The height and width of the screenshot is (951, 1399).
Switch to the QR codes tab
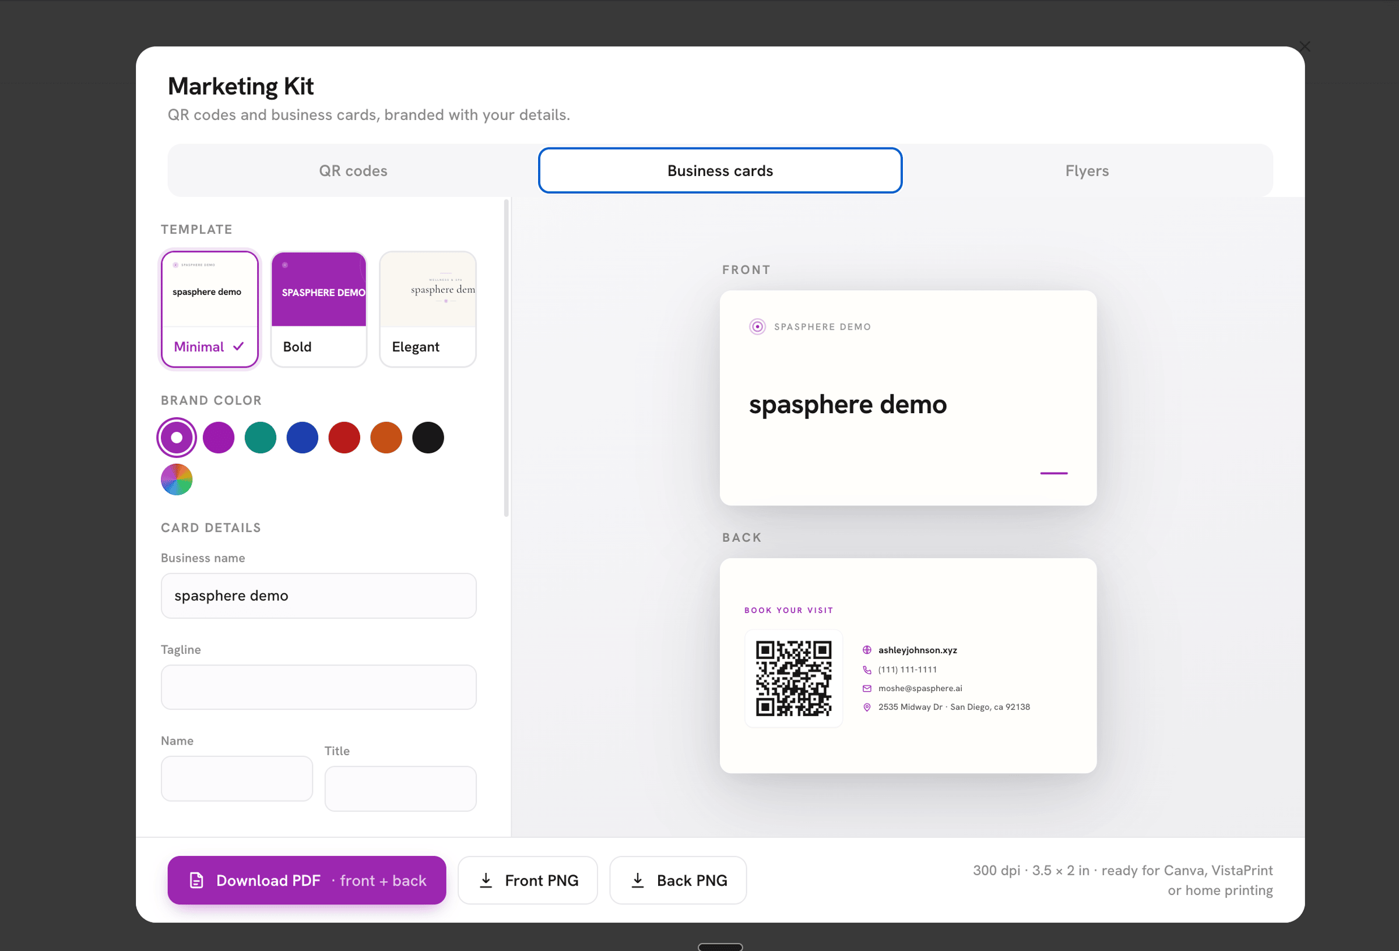tap(353, 171)
